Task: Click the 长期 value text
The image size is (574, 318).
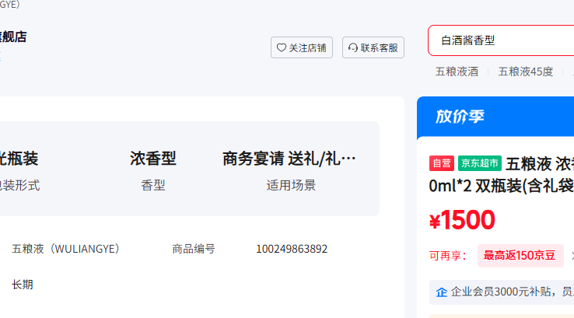Action: 23,285
